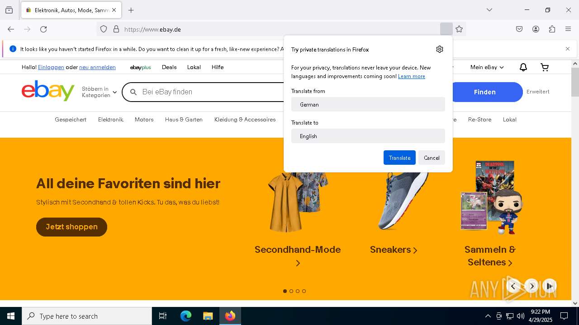Open the Lokal top navigation item

[194, 67]
